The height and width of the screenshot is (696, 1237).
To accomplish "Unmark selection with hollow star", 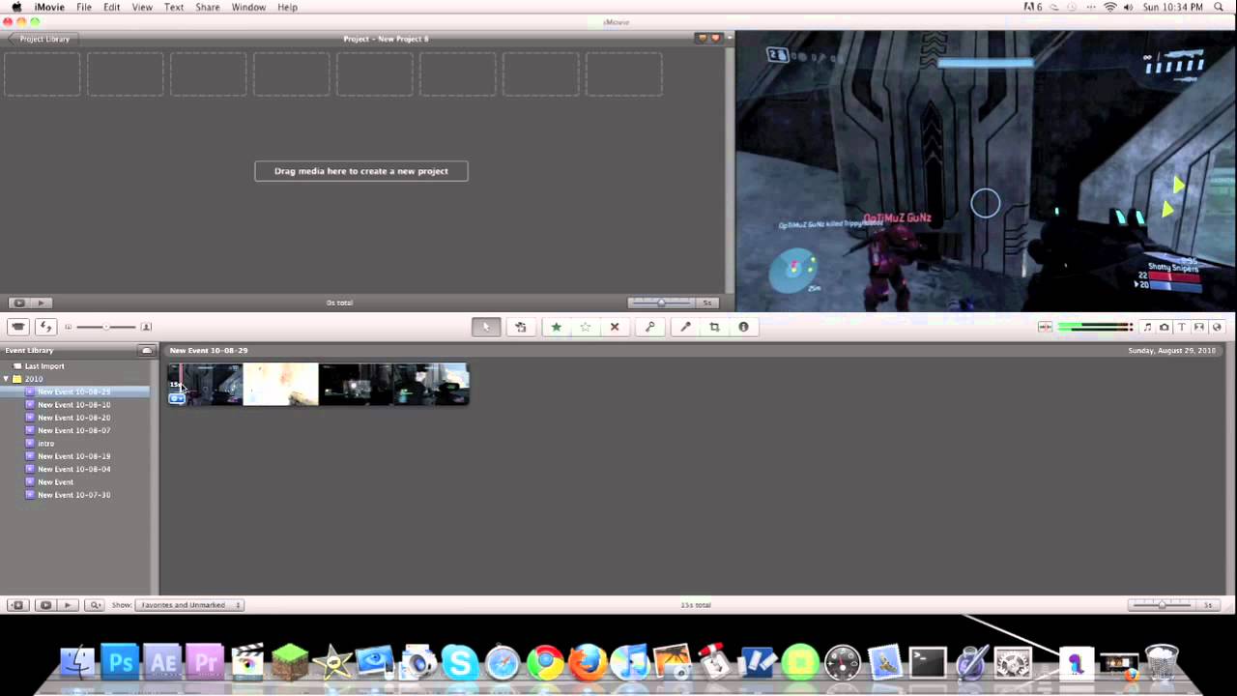I will [x=586, y=327].
